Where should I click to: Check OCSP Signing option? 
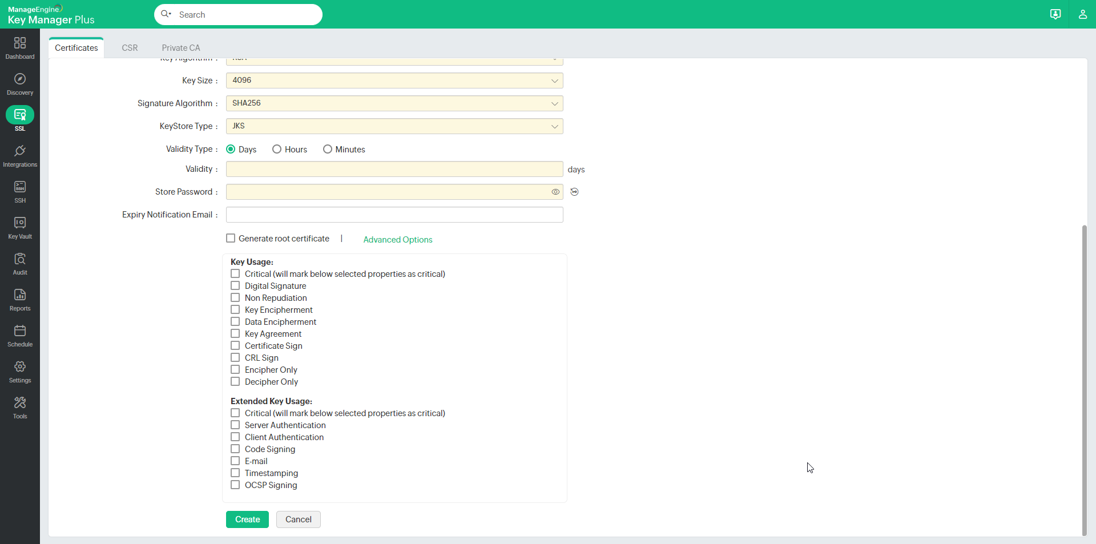(235, 485)
